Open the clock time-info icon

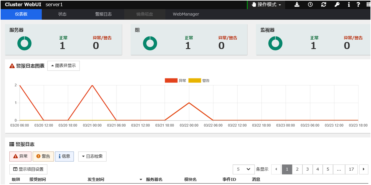(310, 5)
